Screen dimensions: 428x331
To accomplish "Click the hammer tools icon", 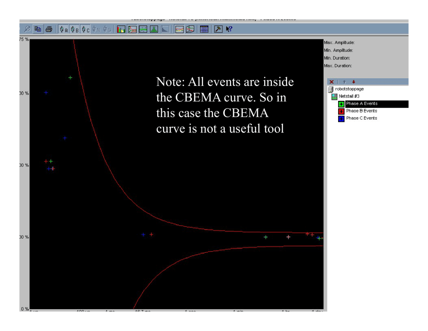I will coord(218,29).
